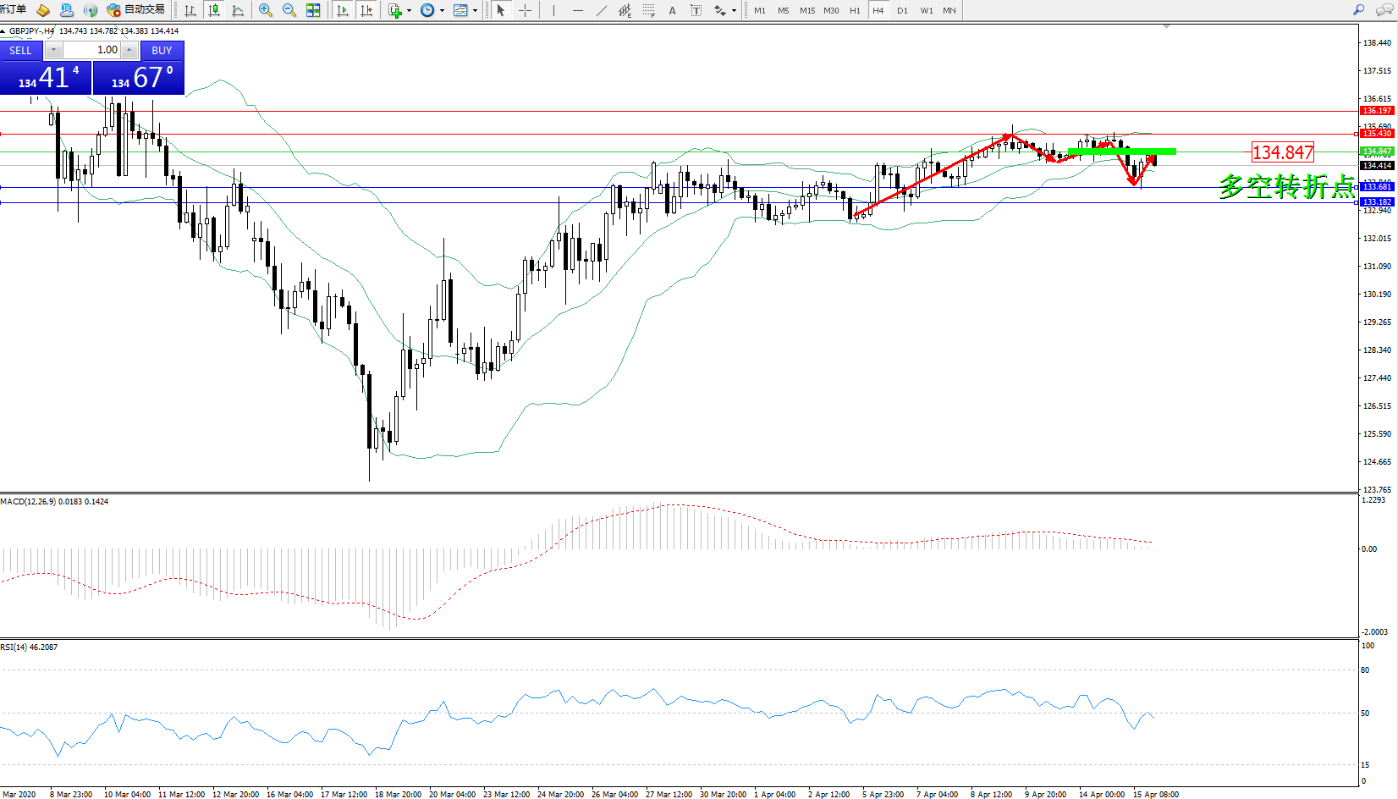This screenshot has width=1398, height=799.
Task: Click the Fibonacci retracement tool icon
Action: [x=648, y=10]
